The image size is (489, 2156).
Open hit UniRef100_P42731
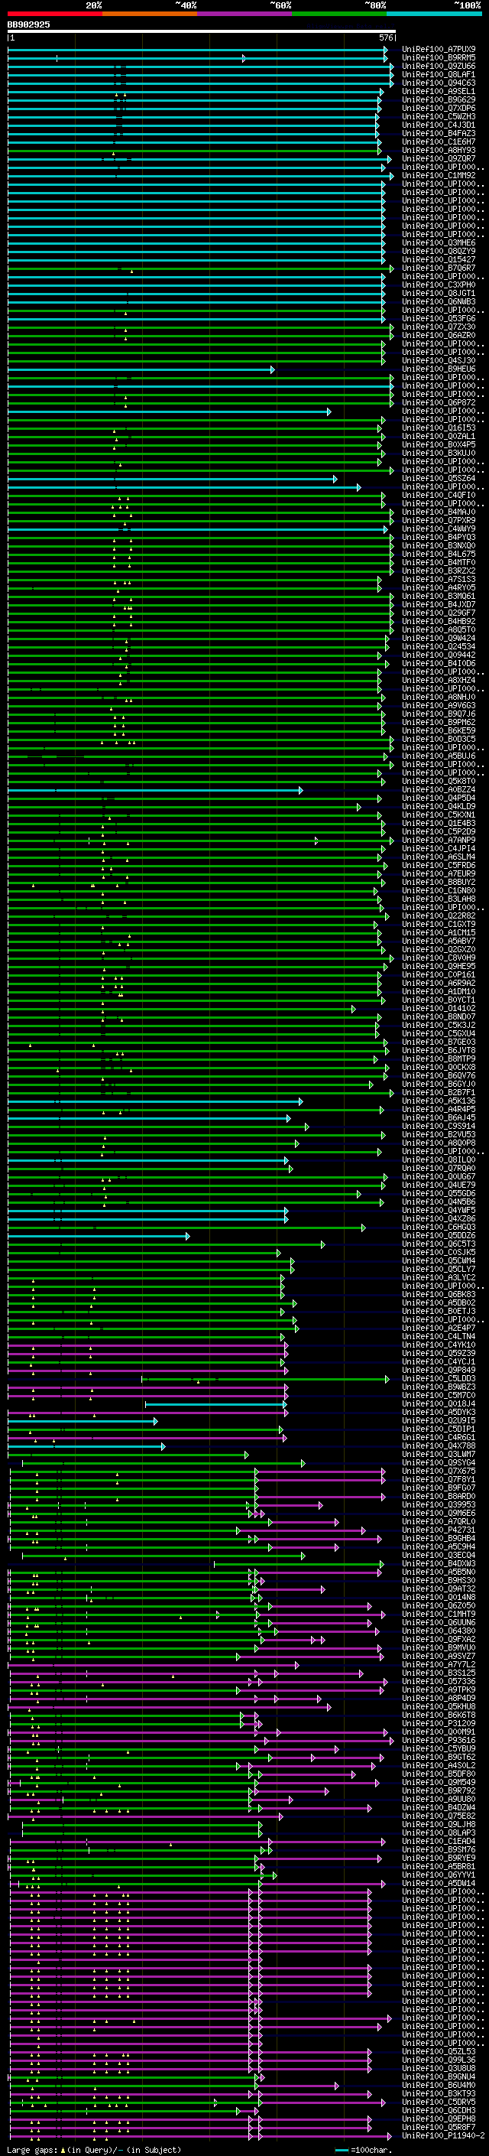coord(439,1530)
